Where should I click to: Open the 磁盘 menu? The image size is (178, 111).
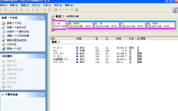(25, 5)
